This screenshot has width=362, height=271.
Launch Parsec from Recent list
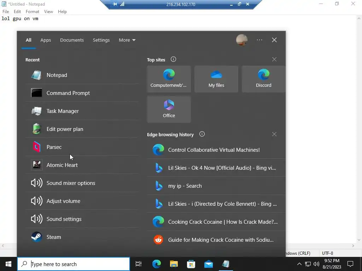82,147
